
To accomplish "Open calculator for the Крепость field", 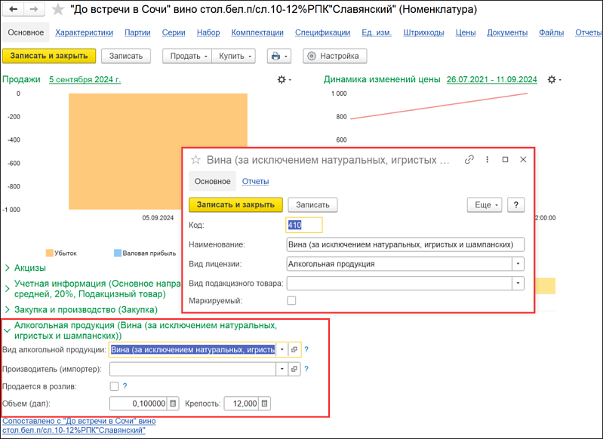I will click(x=265, y=404).
